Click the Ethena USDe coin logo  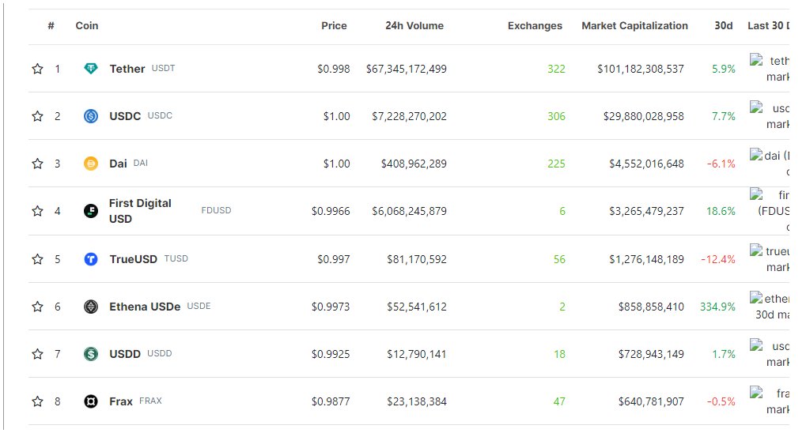(91, 307)
